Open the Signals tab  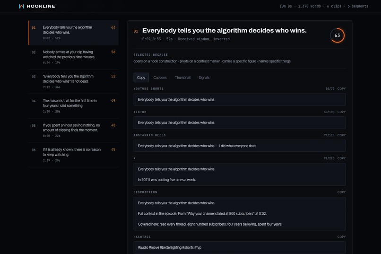coord(204,78)
